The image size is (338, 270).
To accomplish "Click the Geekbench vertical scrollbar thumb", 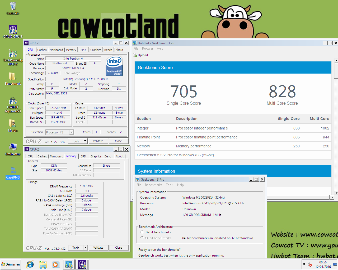I will [336, 71].
